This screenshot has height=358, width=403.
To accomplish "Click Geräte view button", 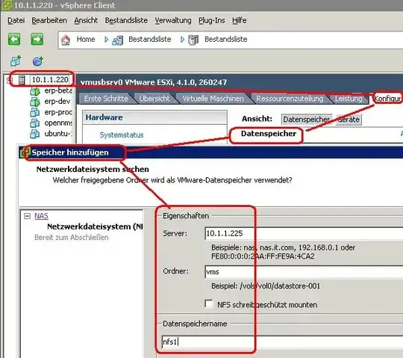I will point(349,120).
